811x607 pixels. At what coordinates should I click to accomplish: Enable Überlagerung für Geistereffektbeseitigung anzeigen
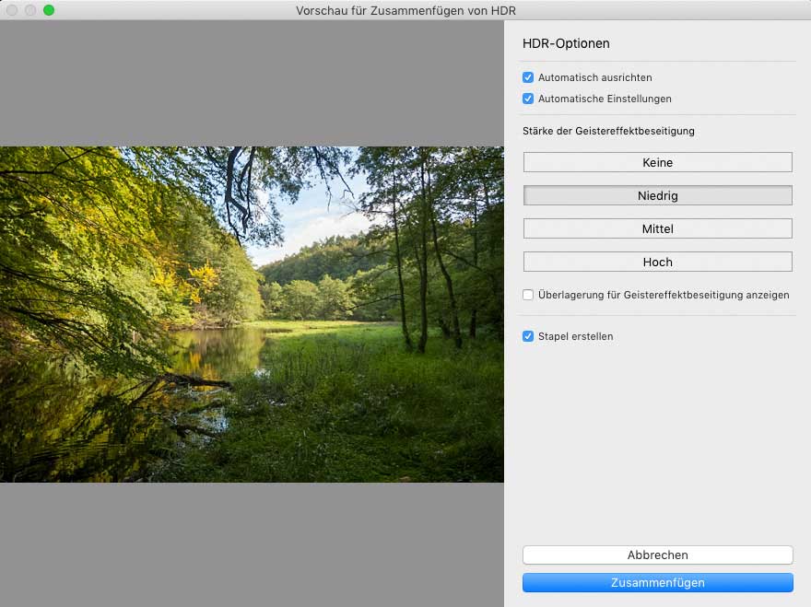528,295
